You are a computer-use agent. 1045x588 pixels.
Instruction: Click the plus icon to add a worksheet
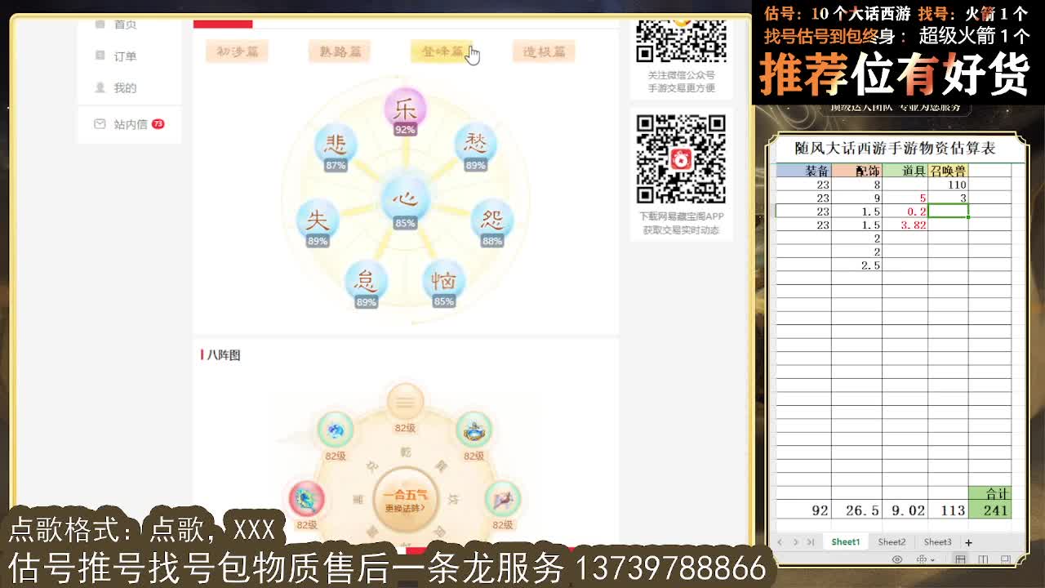coord(968,541)
